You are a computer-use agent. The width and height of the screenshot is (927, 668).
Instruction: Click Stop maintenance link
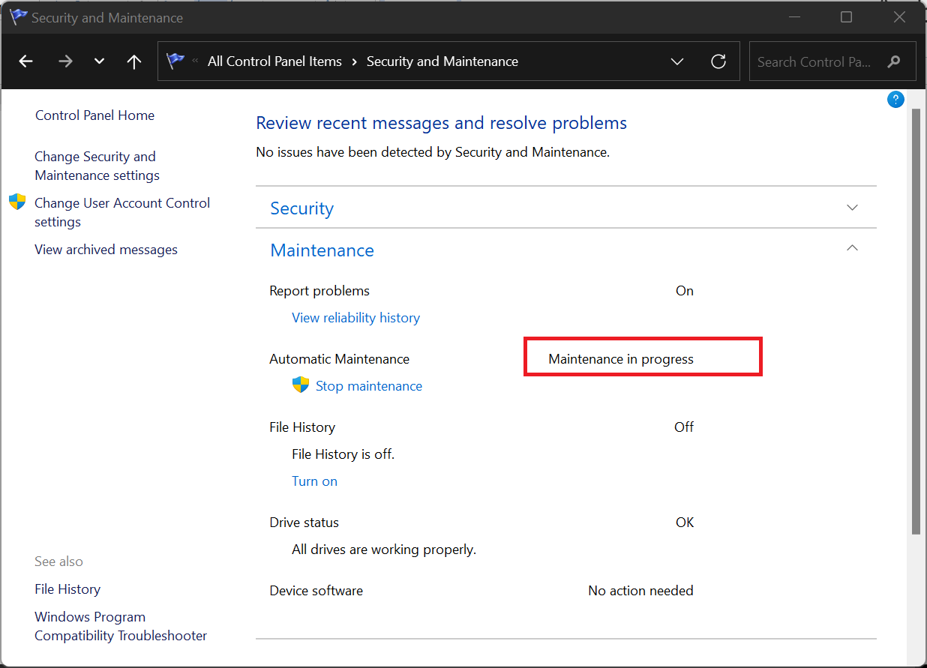[369, 386]
